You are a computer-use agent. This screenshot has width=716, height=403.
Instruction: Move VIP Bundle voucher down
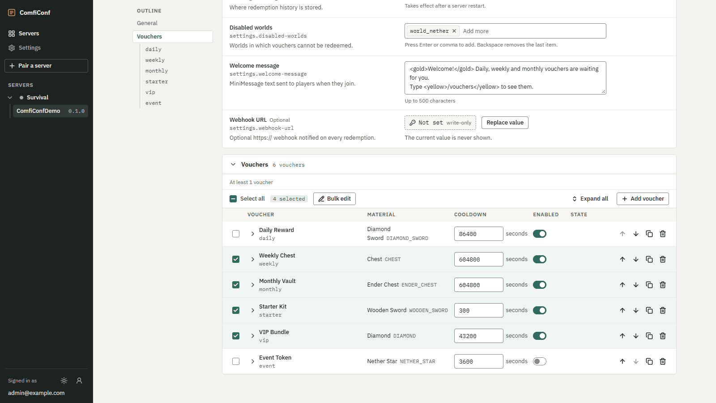click(x=636, y=336)
